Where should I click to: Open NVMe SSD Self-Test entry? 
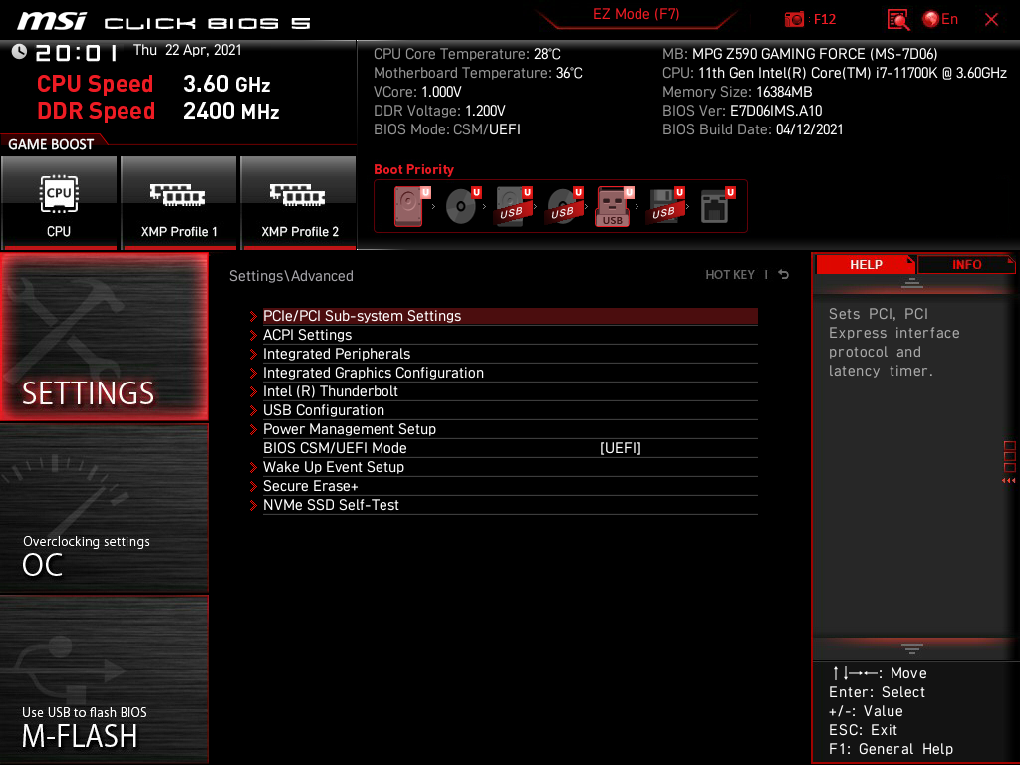(x=510, y=505)
